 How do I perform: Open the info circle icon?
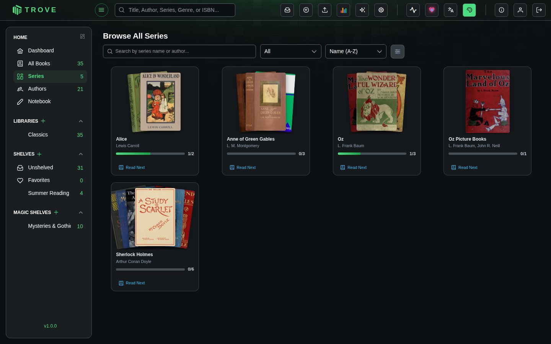pyautogui.click(x=501, y=10)
